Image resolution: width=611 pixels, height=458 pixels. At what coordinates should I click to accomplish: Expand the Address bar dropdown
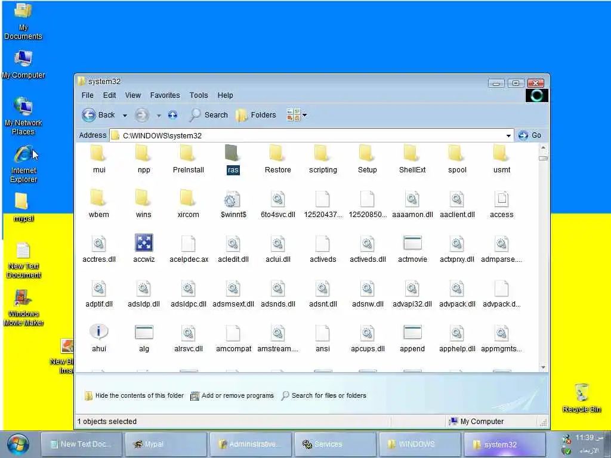click(x=508, y=135)
